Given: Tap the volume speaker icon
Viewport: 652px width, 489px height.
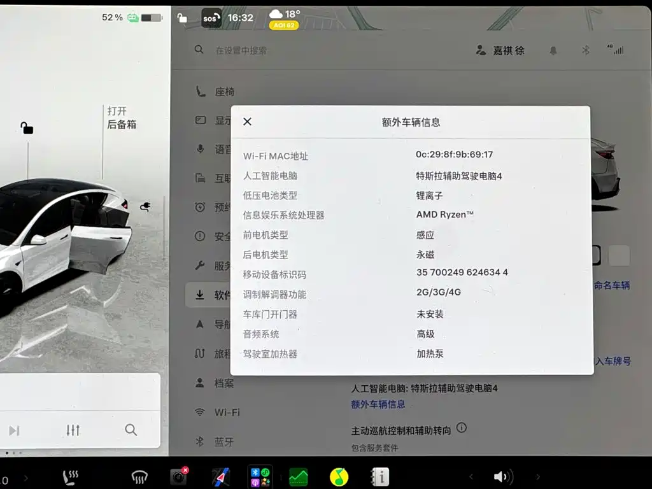Looking at the screenshot, I should (x=504, y=476).
